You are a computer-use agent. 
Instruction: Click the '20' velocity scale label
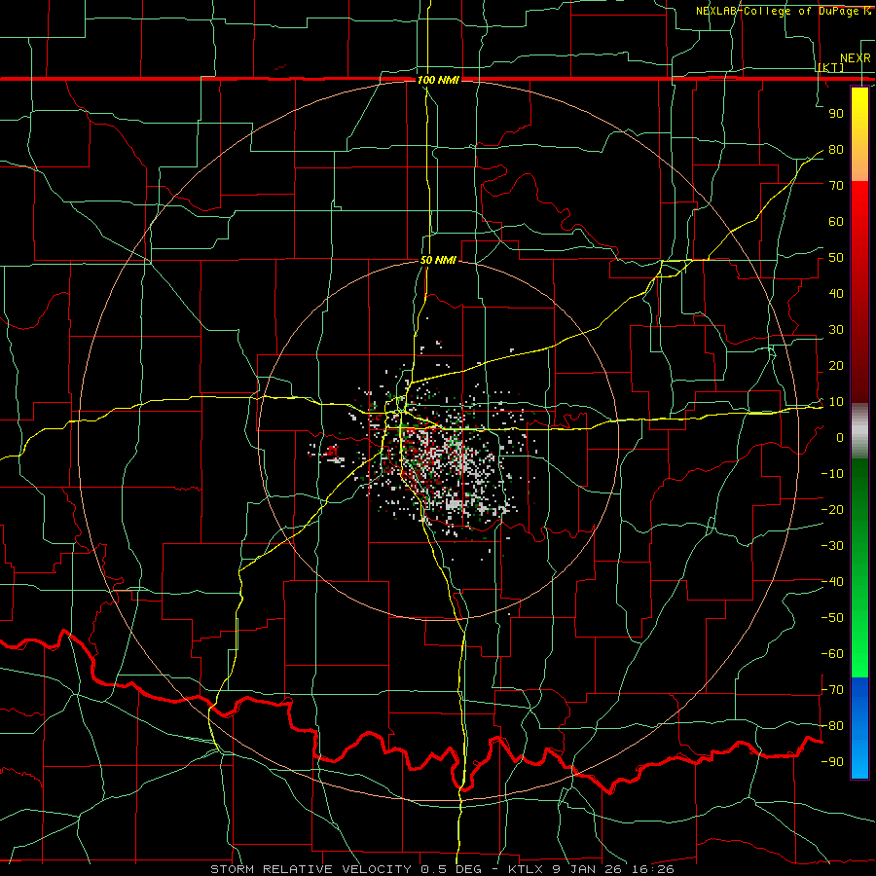point(836,366)
